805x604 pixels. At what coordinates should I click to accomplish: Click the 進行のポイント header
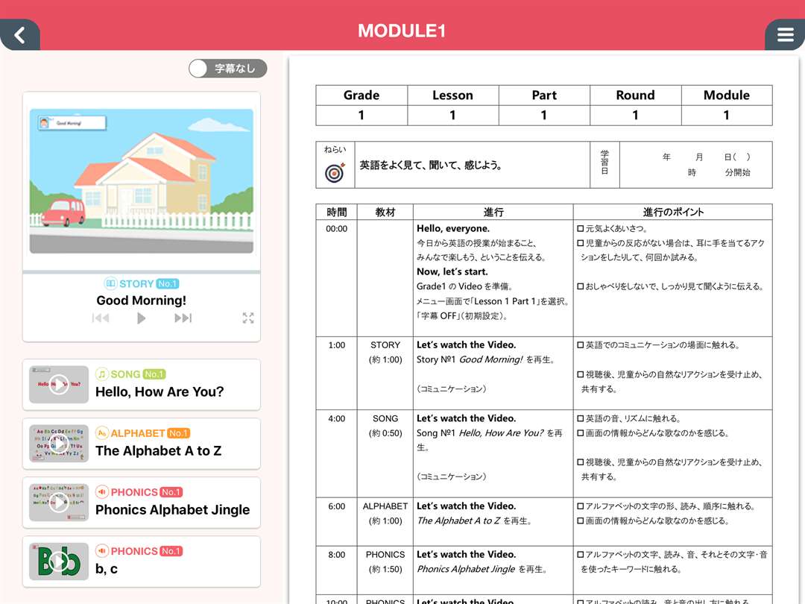coord(673,212)
